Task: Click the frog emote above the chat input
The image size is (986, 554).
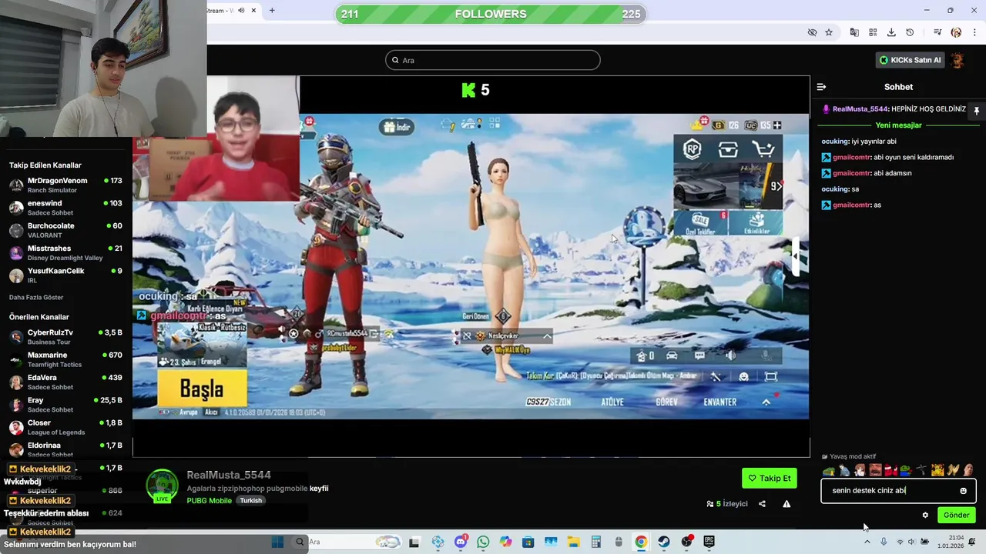Action: click(x=829, y=470)
